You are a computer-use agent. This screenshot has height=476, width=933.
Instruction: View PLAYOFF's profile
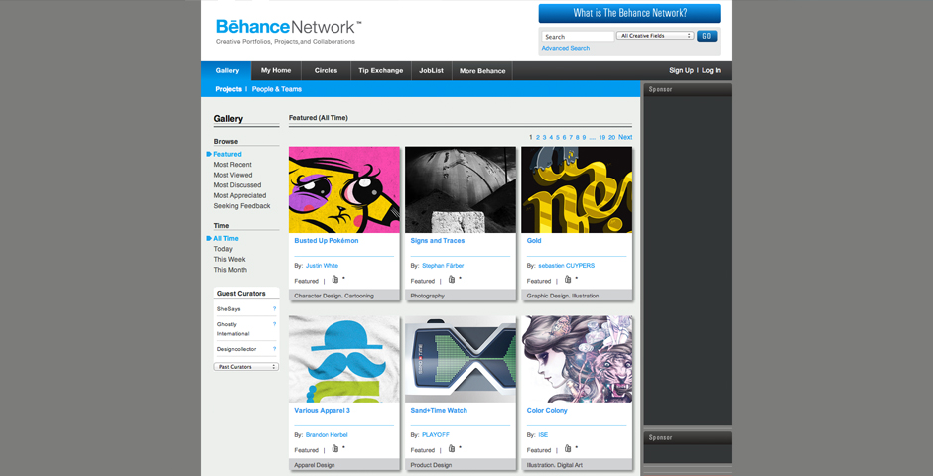(x=436, y=435)
